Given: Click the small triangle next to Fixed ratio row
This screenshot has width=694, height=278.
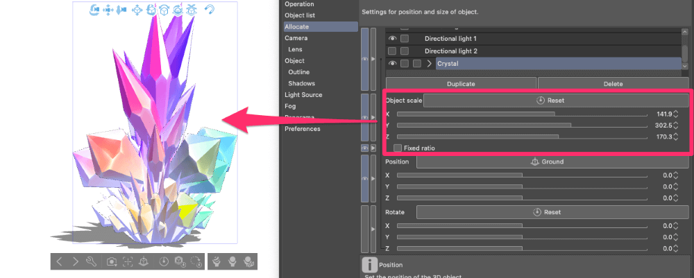Looking at the screenshot, I should pos(373,148).
